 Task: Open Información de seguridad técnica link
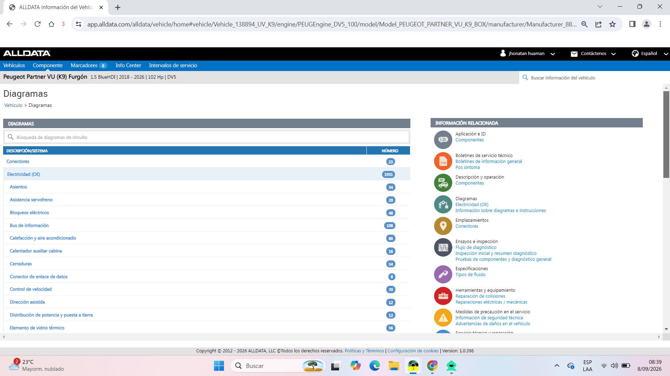[x=489, y=318]
